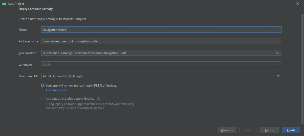Click the Minimum SDK label
Viewport: 304px width, 136px height.
click(x=28, y=76)
